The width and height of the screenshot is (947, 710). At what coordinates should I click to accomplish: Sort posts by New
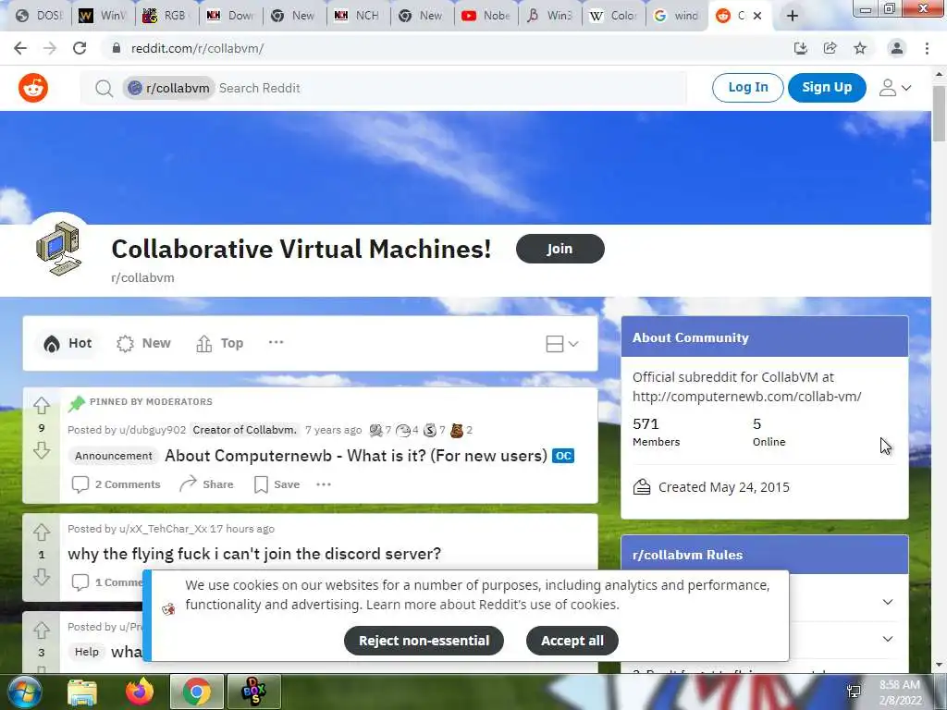coord(143,344)
